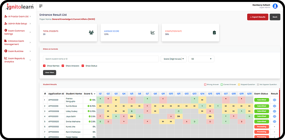Toggle the hamburger sidebar menu icon
This screenshot has height=140, width=285.
[41, 6]
